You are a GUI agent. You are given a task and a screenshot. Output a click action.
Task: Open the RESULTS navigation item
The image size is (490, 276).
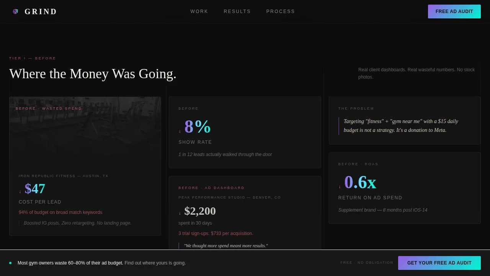coord(237,11)
